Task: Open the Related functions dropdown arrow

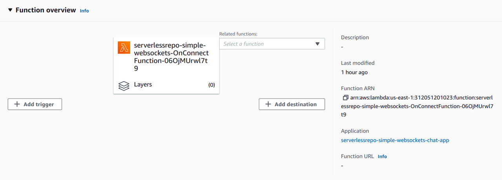Action: tap(318, 44)
